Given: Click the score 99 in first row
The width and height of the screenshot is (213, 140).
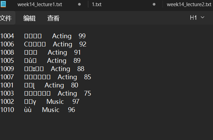Looking at the screenshot, I should (82, 36).
